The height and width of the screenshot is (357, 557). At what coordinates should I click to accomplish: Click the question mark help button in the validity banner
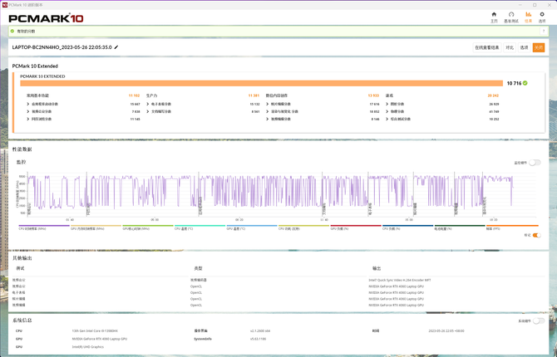pyautogui.click(x=544, y=32)
